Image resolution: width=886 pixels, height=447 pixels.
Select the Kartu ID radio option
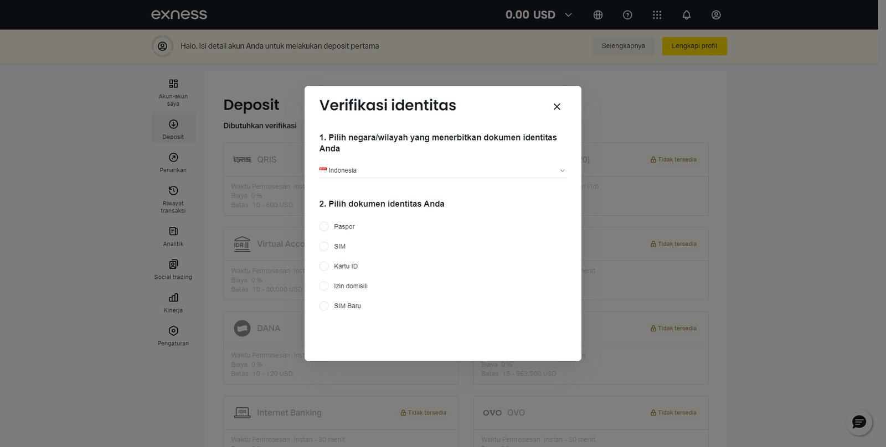click(324, 267)
